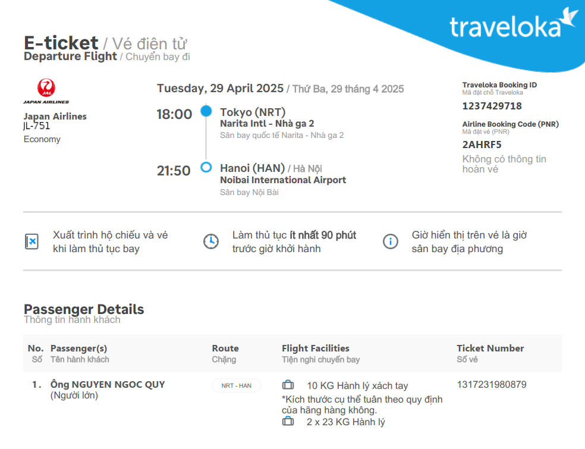Screen dimensions: 585x449
Task: Click the Japan Airlines crane logo
Action: [x=46, y=89]
